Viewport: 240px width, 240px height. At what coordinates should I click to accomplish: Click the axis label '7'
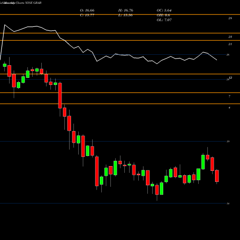click(x=229, y=96)
